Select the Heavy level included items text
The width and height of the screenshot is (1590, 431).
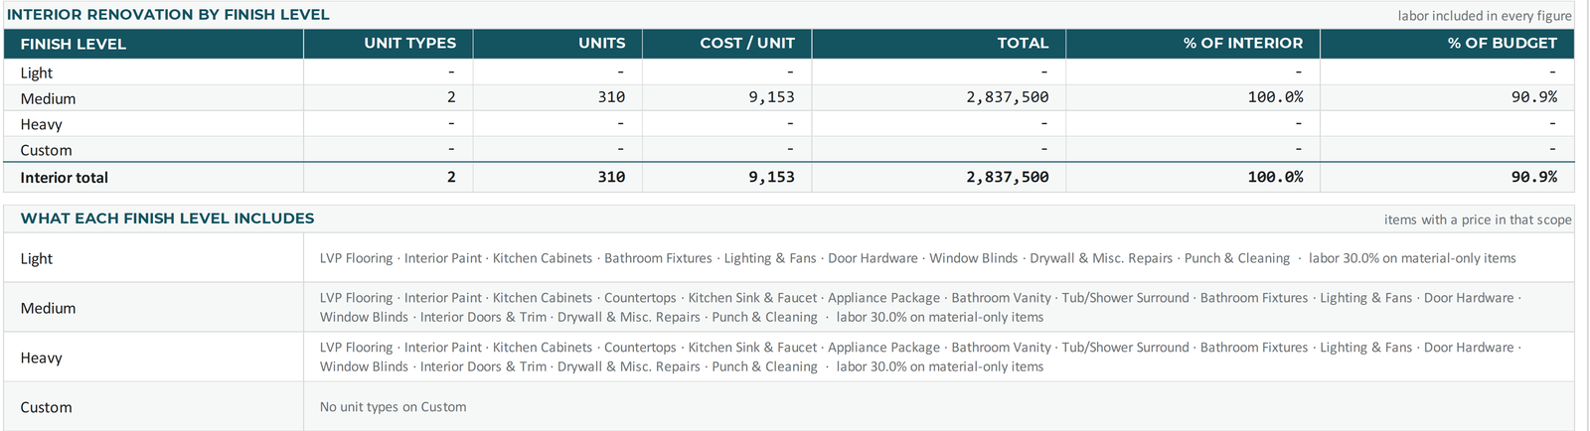pos(920,357)
